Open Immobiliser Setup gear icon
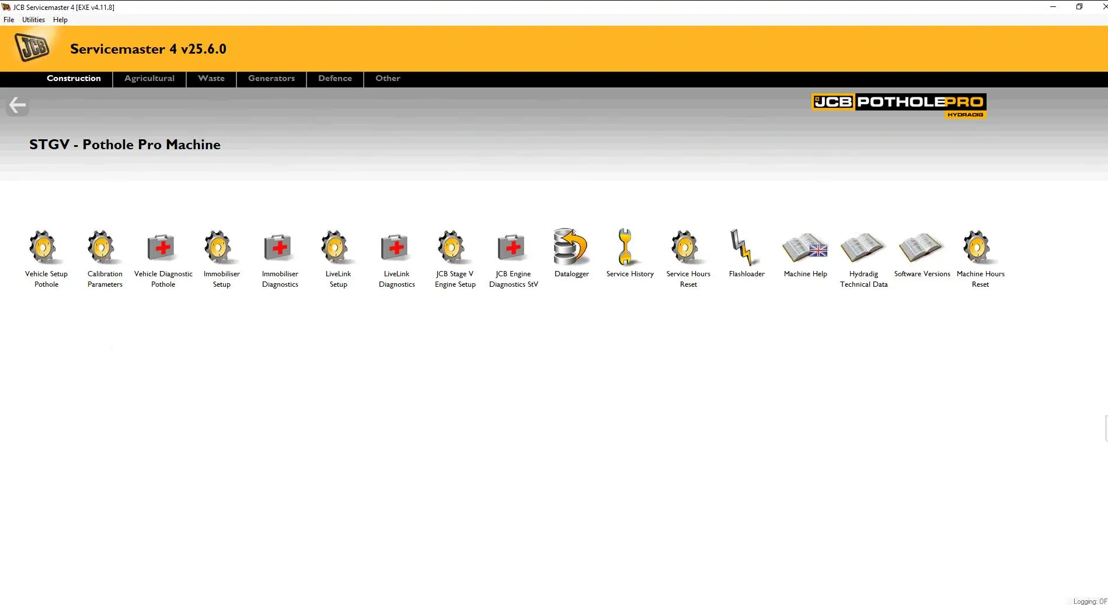1108x605 pixels. [219, 247]
